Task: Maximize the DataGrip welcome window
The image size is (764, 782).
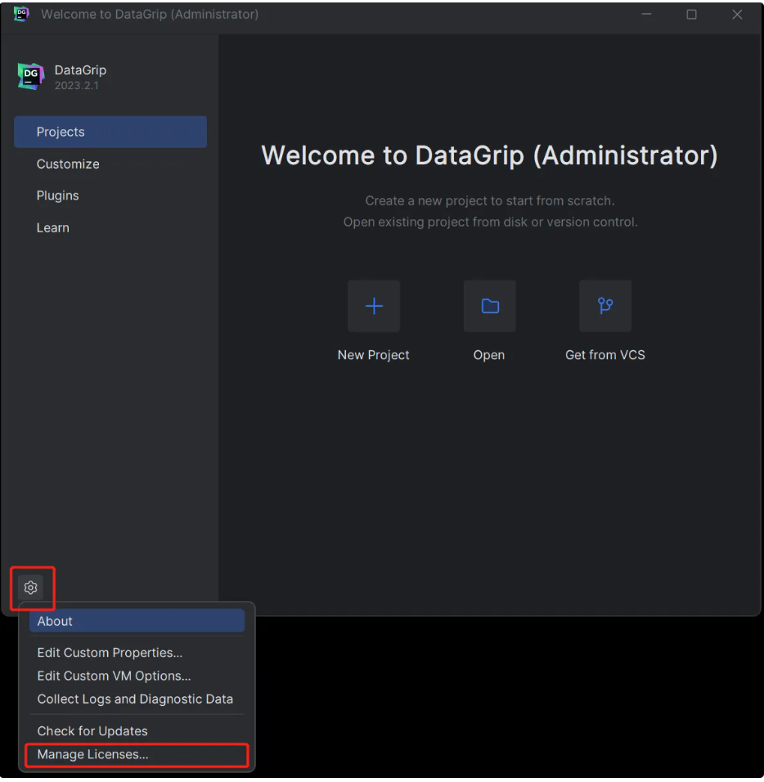Action: point(692,15)
